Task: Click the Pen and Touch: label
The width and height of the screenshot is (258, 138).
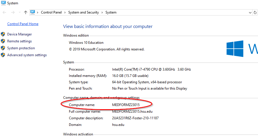Action: click(80, 88)
